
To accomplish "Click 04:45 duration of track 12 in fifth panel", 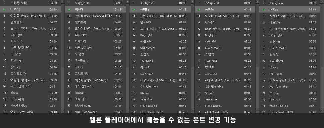I will click(x=313, y=74).
